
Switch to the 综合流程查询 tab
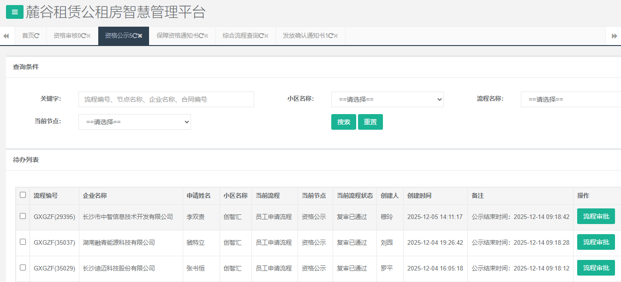coord(240,36)
